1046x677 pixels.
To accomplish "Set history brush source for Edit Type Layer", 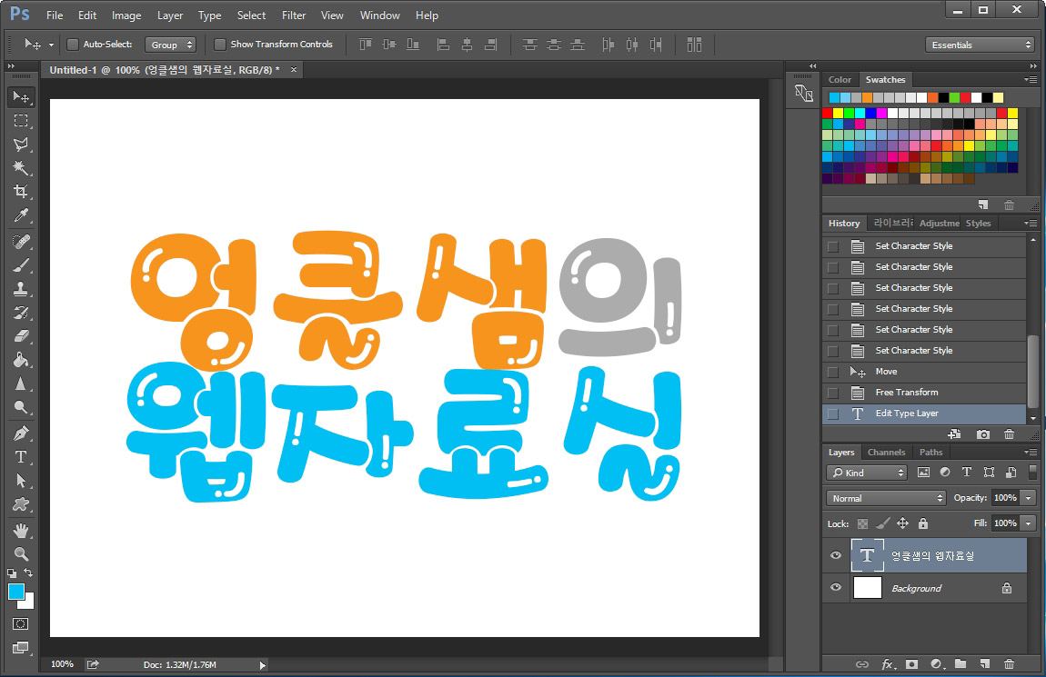I will 833,413.
